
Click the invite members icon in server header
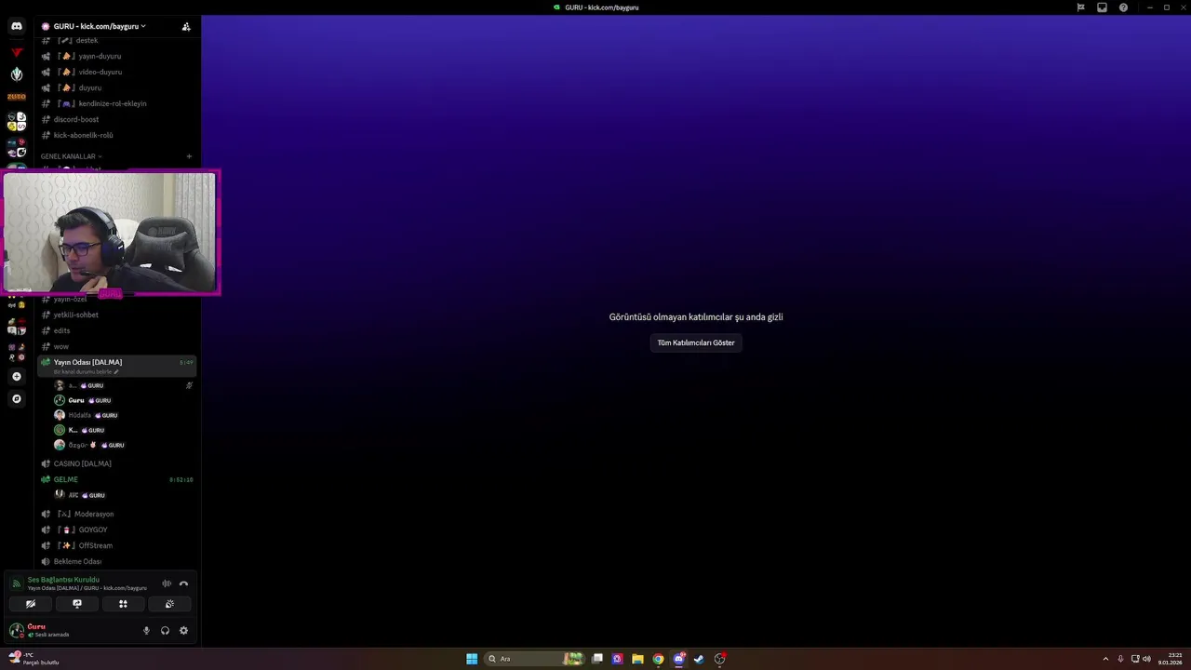tap(186, 27)
